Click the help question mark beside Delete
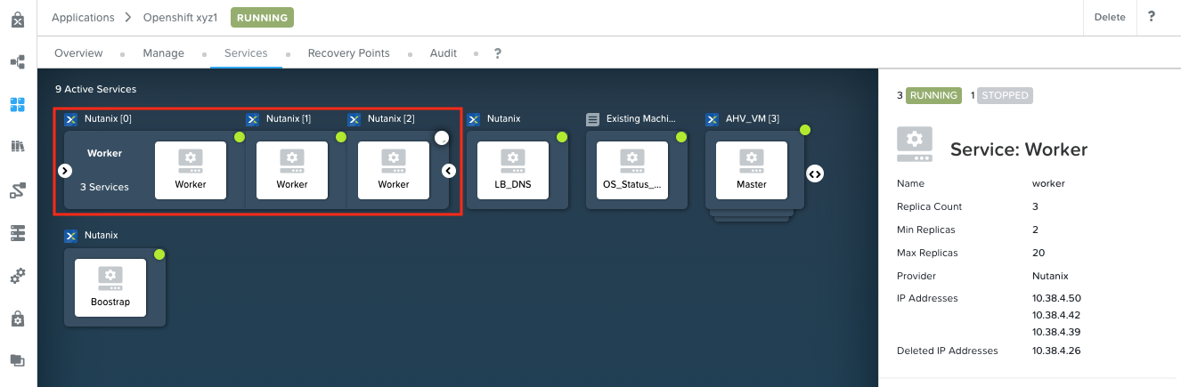 pos(1152,17)
